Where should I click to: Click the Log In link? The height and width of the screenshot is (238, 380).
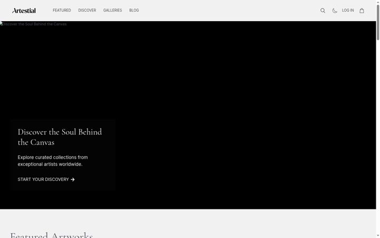pyautogui.click(x=348, y=11)
